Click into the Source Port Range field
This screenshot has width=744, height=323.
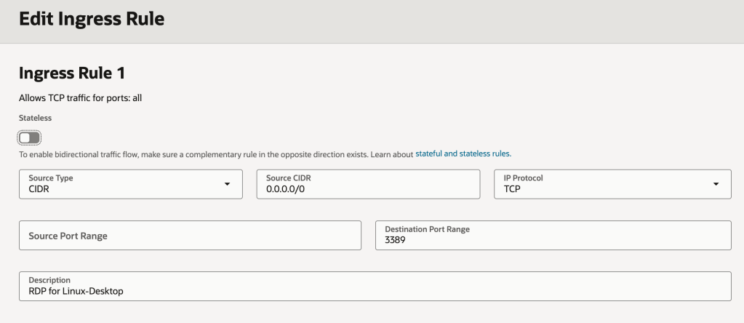coord(190,236)
